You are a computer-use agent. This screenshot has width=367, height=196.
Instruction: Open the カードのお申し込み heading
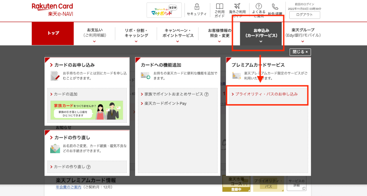click(75, 65)
